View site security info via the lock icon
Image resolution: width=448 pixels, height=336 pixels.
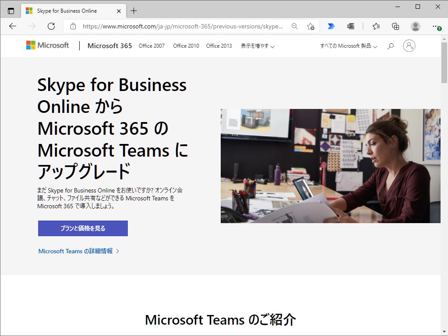click(x=73, y=26)
